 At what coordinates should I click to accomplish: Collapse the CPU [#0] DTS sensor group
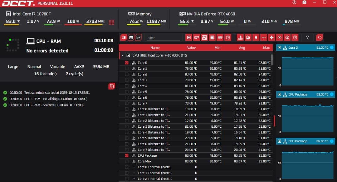click(x=123, y=55)
